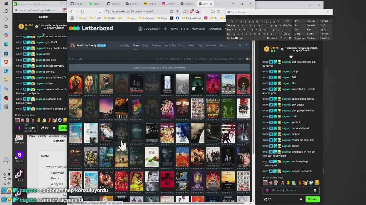366x205 pixels.
Task: Open Shopier desktop shortcut
Action: (19, 156)
